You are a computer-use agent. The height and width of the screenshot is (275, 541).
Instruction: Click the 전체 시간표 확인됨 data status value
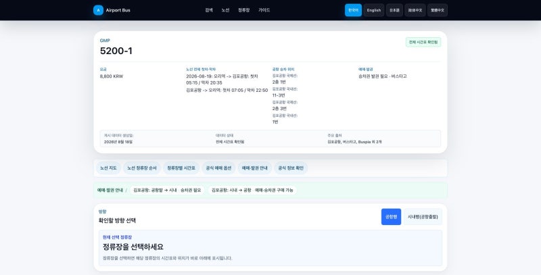click(230, 142)
